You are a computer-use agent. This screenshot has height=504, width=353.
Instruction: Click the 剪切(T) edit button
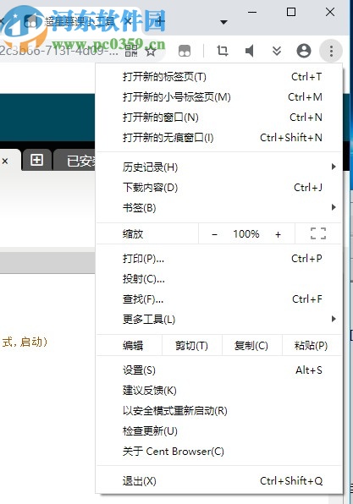point(192,346)
